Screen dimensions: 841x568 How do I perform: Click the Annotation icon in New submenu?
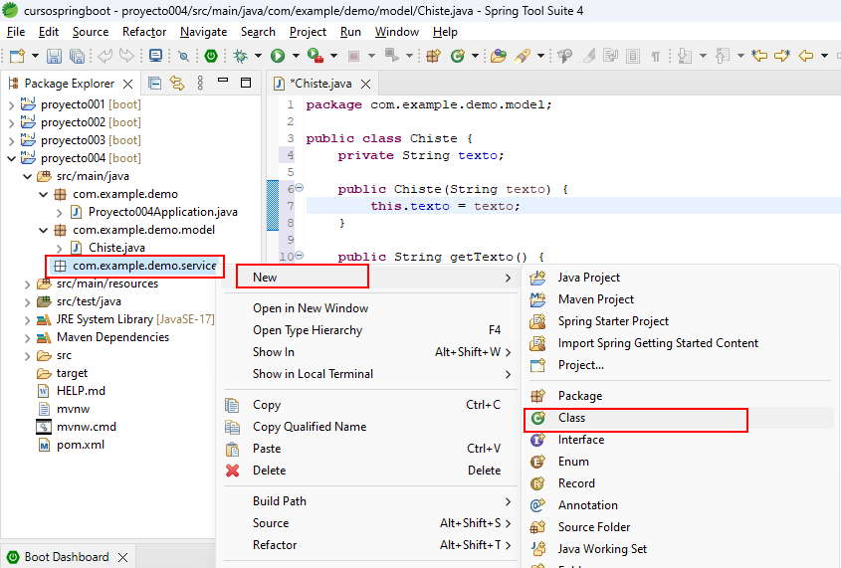tap(537, 506)
